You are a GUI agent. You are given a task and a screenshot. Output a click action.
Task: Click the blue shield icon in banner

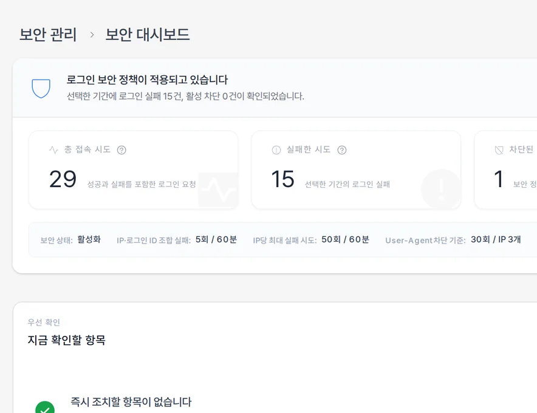point(41,88)
